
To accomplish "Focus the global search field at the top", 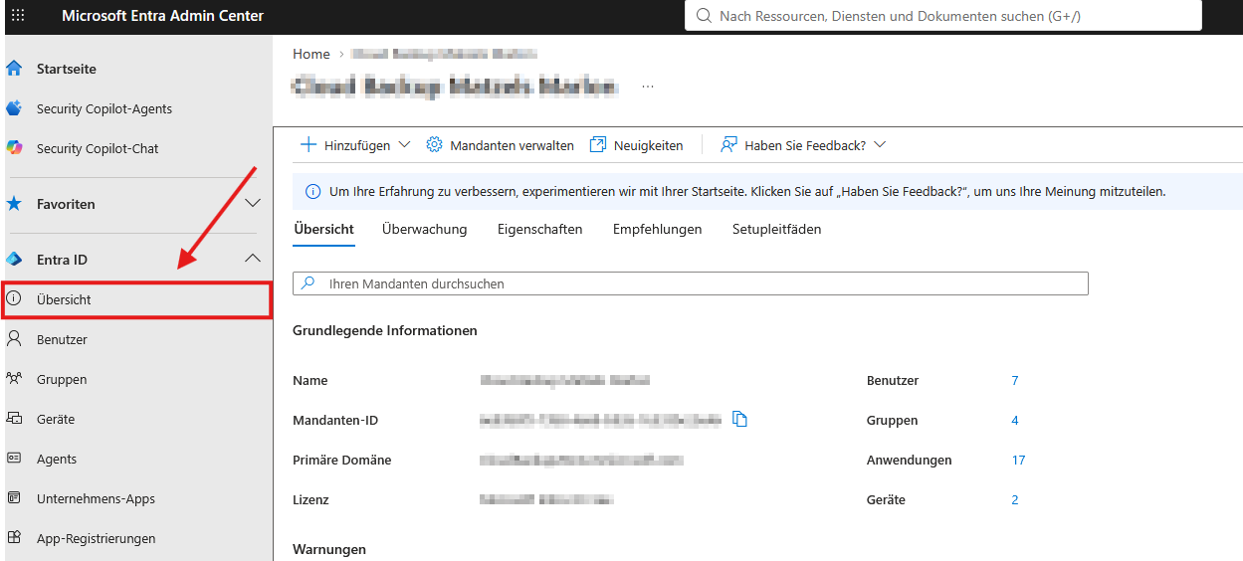I will [943, 16].
